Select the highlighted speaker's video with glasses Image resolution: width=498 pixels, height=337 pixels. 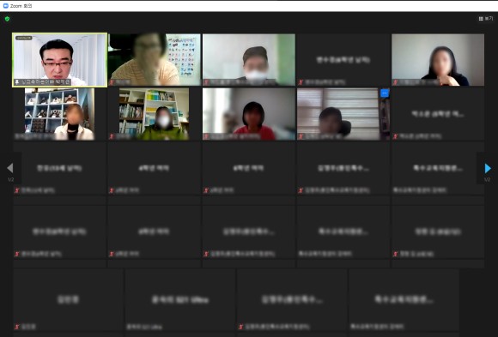tap(60, 60)
